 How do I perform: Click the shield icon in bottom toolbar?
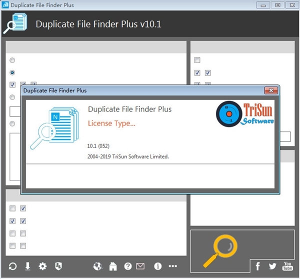click(x=58, y=266)
